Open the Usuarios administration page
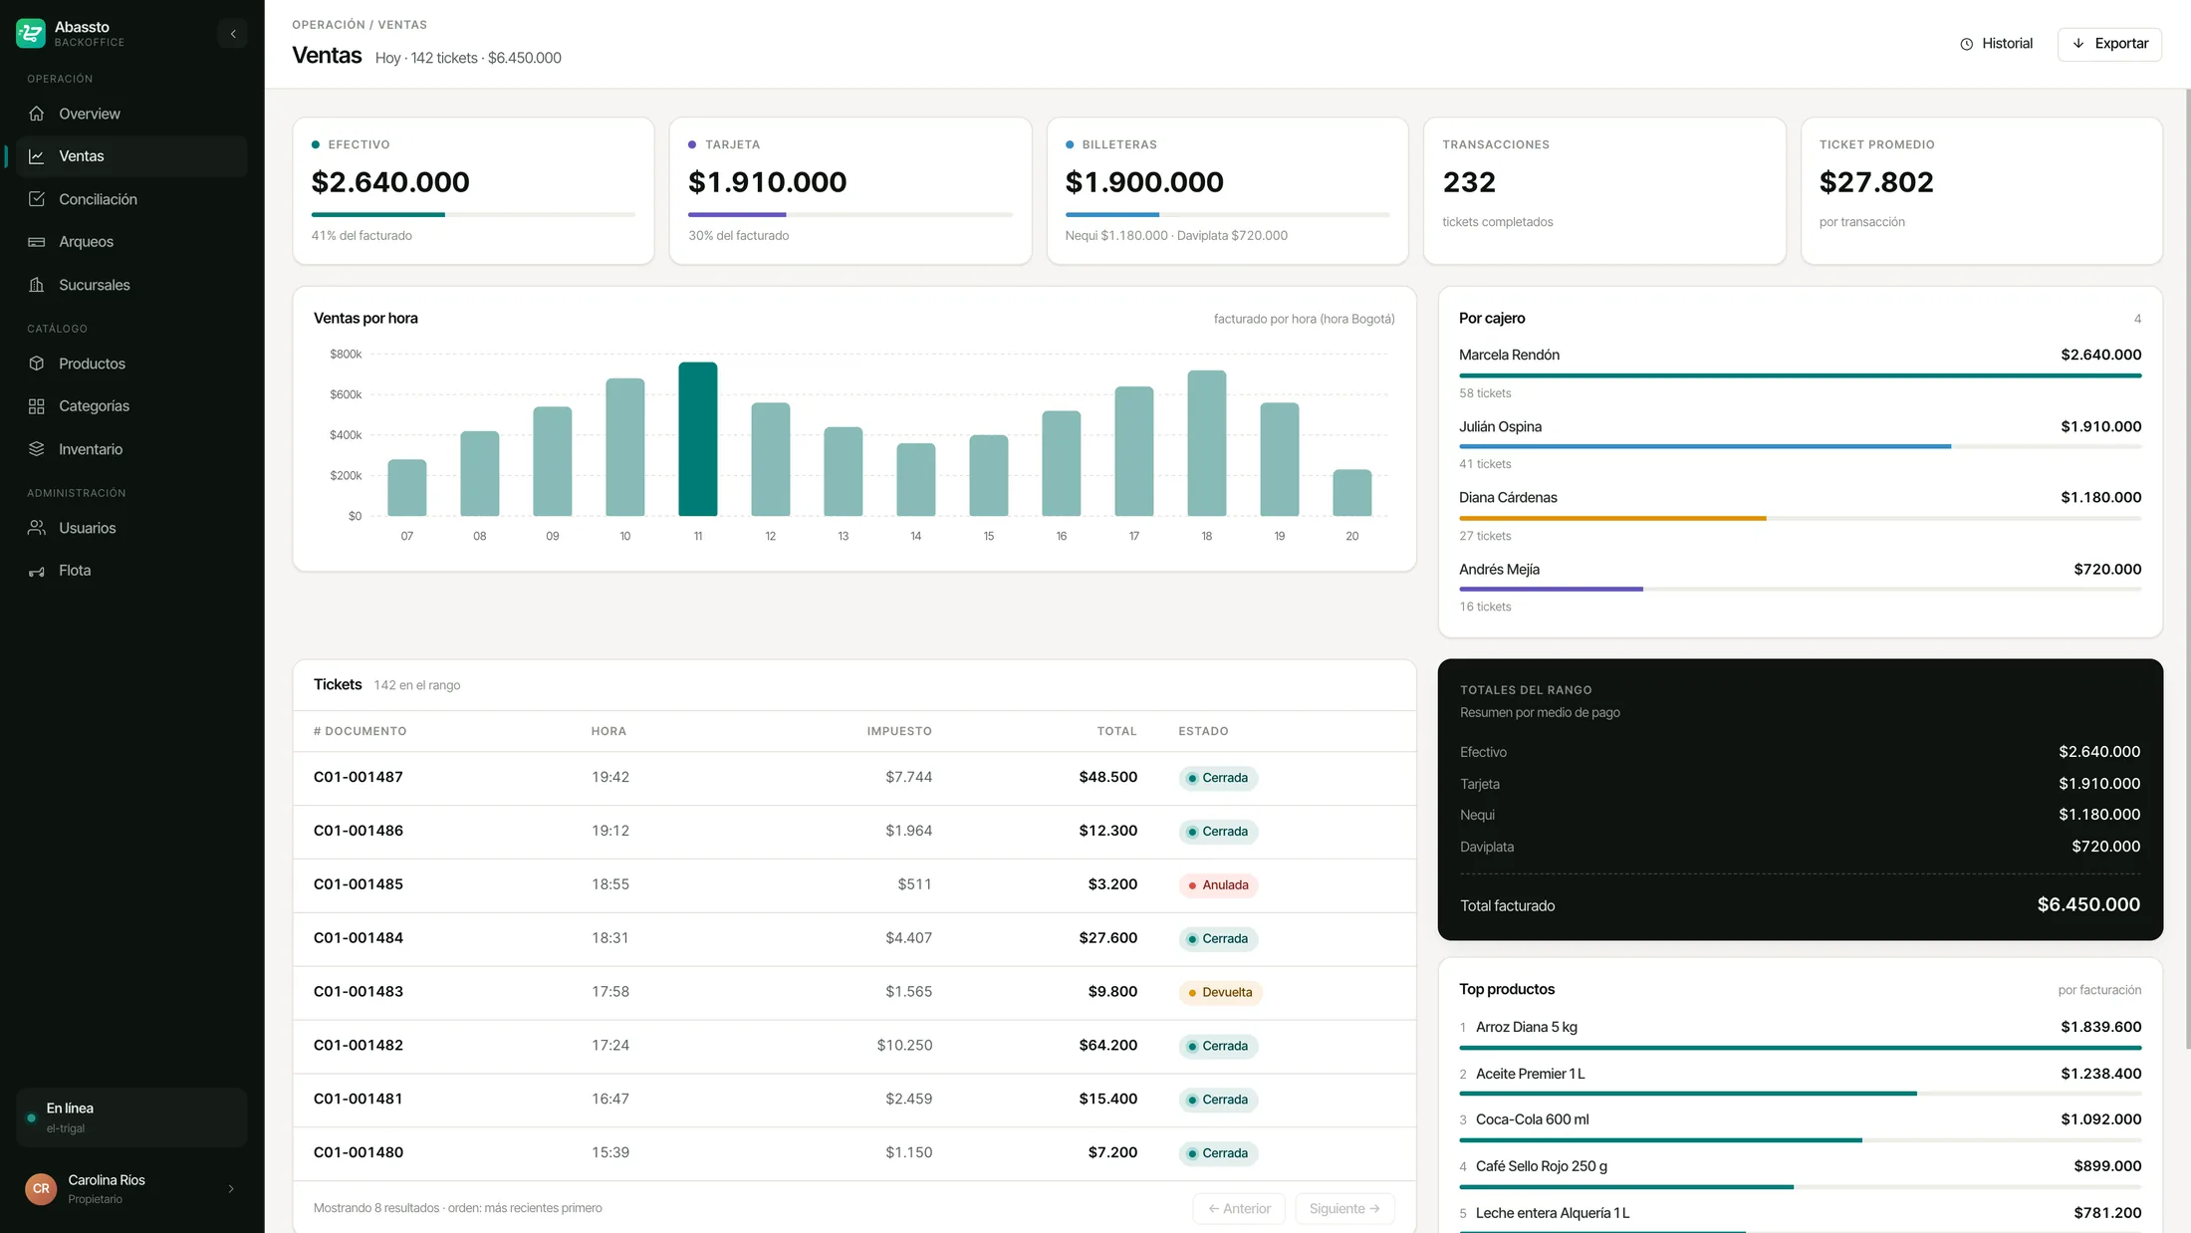Viewport: 2191px width, 1233px height. (x=131, y=528)
